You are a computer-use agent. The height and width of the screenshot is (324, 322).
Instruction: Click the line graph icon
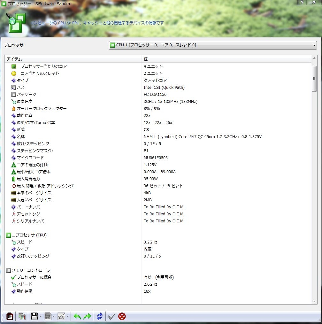(61, 316)
